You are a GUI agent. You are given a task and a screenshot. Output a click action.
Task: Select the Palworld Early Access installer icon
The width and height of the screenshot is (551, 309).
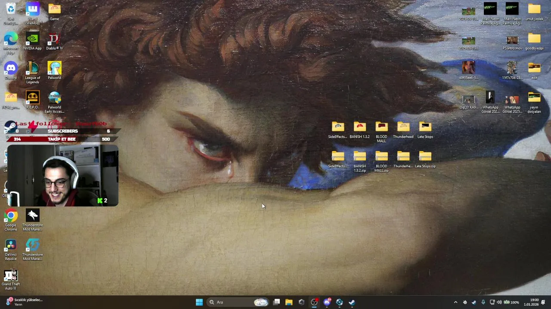point(54,103)
